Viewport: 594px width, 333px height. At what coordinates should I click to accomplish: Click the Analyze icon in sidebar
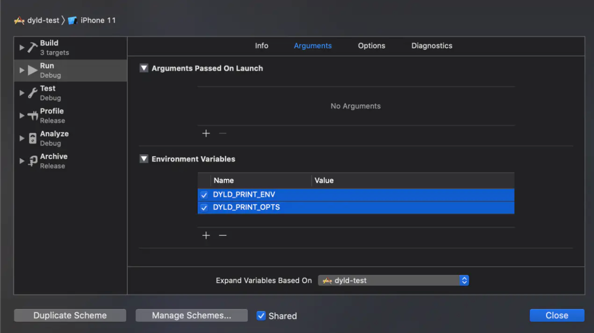click(x=32, y=139)
